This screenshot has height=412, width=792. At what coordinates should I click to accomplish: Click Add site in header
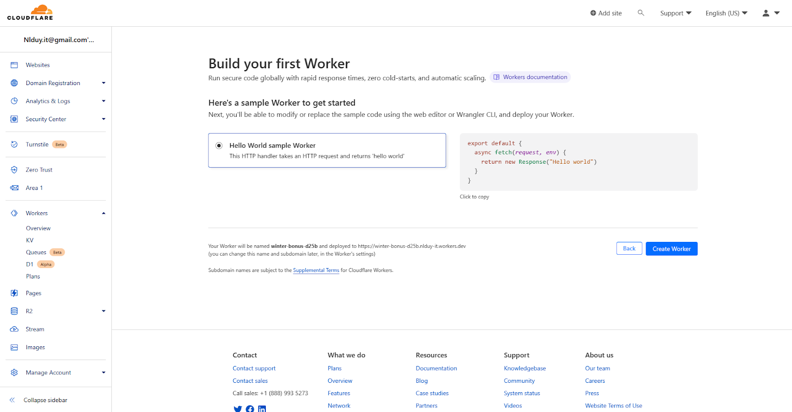[606, 13]
